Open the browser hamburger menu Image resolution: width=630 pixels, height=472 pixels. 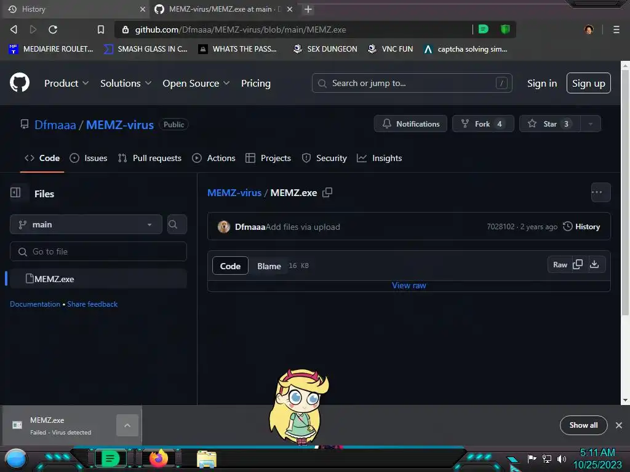[x=616, y=29]
